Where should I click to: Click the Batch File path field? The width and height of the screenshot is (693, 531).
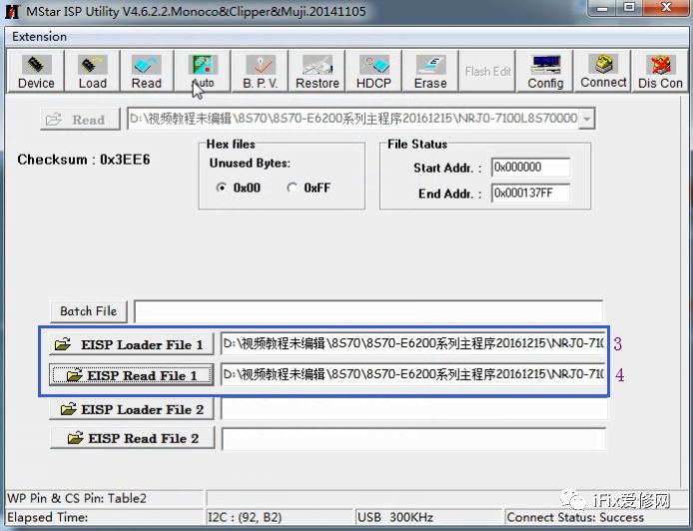click(x=368, y=311)
